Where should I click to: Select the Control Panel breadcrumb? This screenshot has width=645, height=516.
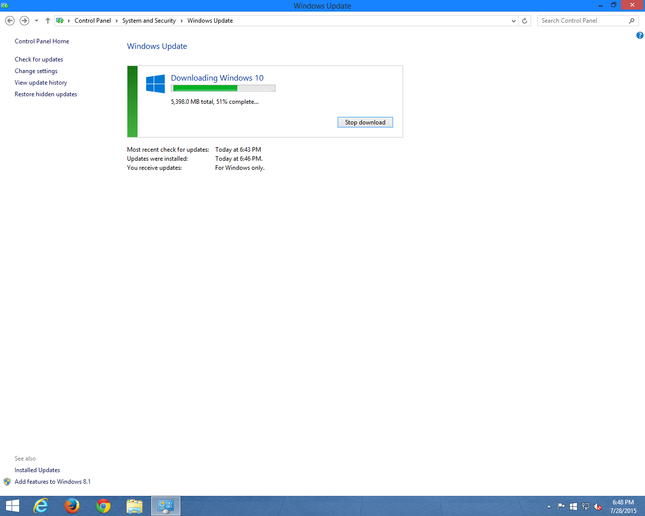[x=93, y=21]
